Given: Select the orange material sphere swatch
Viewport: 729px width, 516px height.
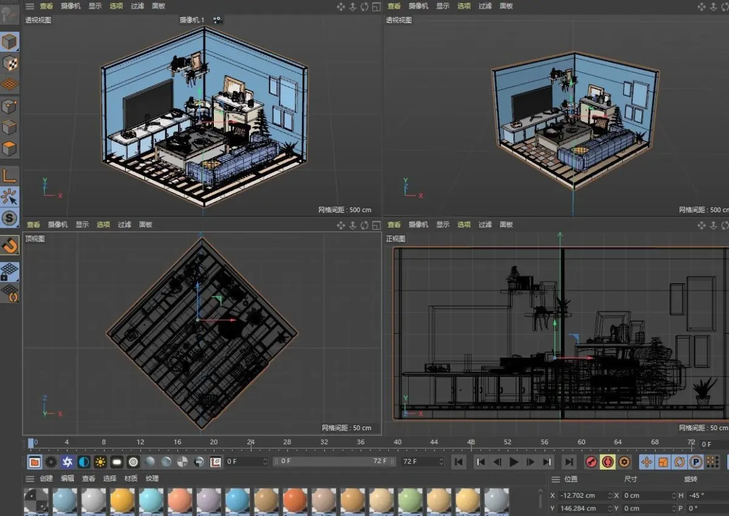Looking at the screenshot, I should 295,501.
